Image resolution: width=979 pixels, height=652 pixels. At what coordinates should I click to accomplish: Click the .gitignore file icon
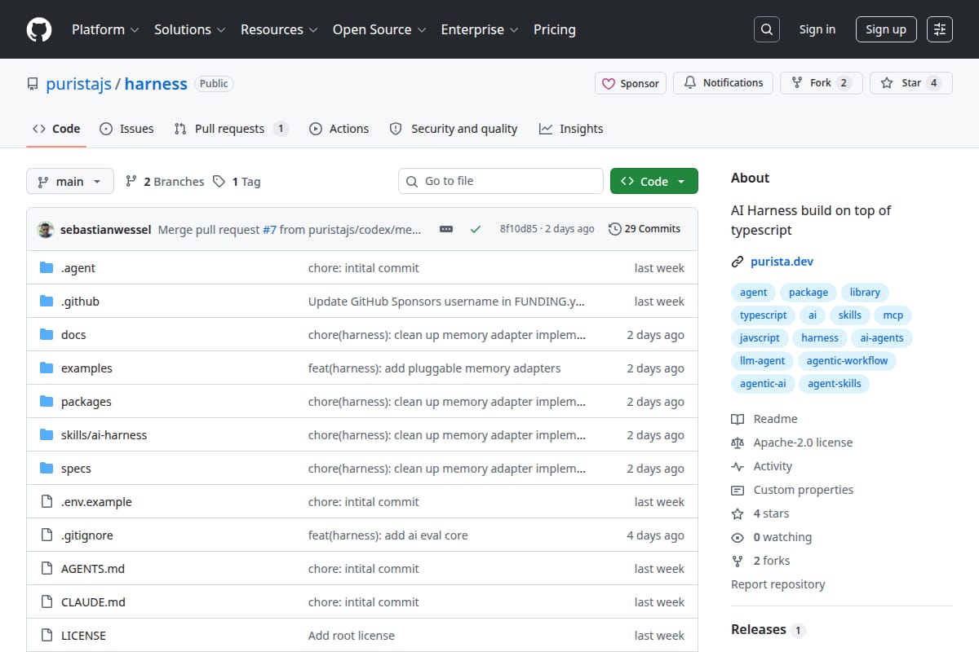pos(47,535)
